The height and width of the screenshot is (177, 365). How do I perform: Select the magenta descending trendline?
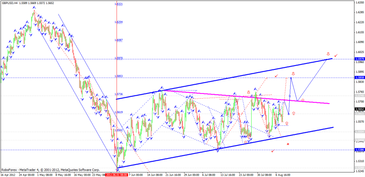pos(246,97)
